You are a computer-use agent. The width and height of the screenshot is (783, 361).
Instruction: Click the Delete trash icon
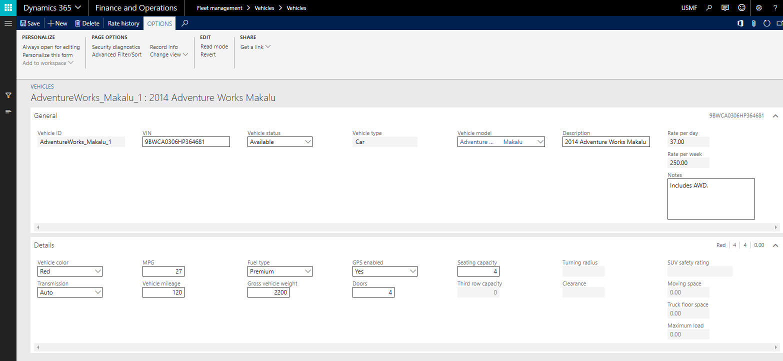pyautogui.click(x=77, y=23)
